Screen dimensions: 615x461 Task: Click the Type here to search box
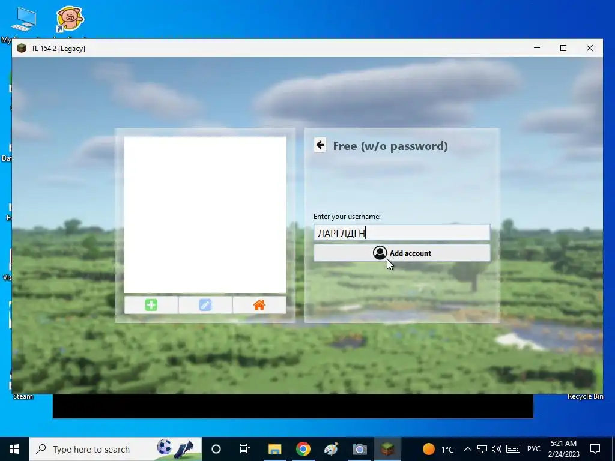click(115, 449)
